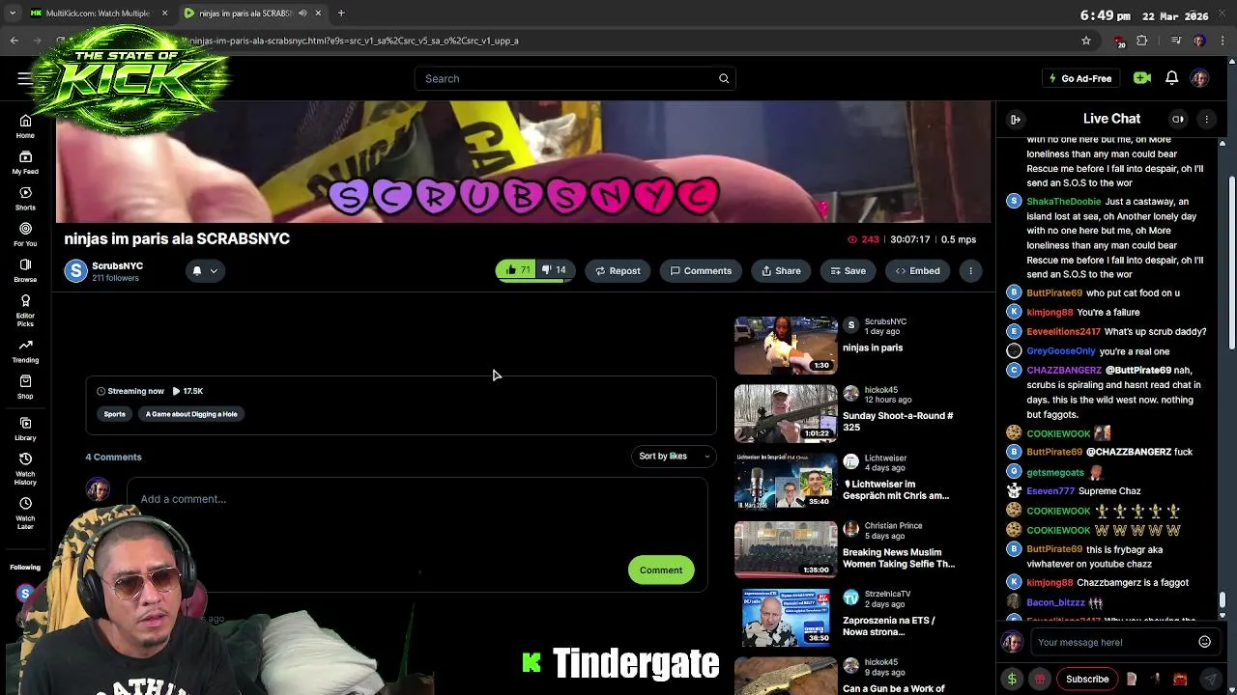This screenshot has height=695, width=1237.
Task: Open Editor Picks in sidebar
Action: click(25, 311)
